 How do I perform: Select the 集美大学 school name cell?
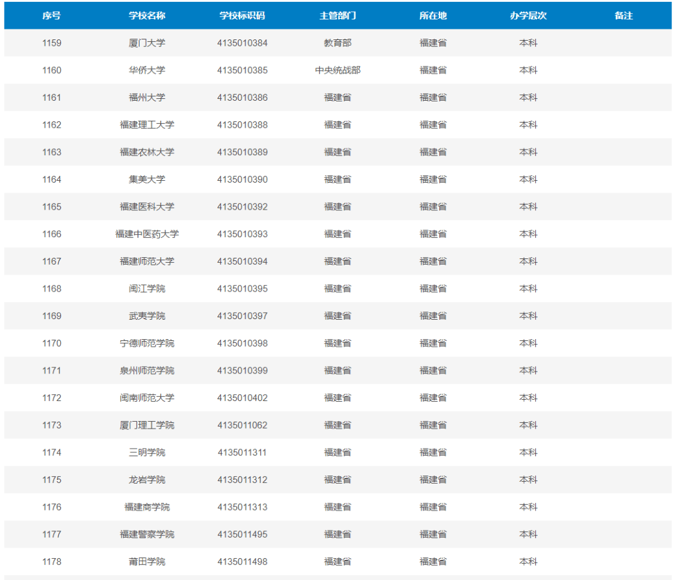[x=147, y=180]
